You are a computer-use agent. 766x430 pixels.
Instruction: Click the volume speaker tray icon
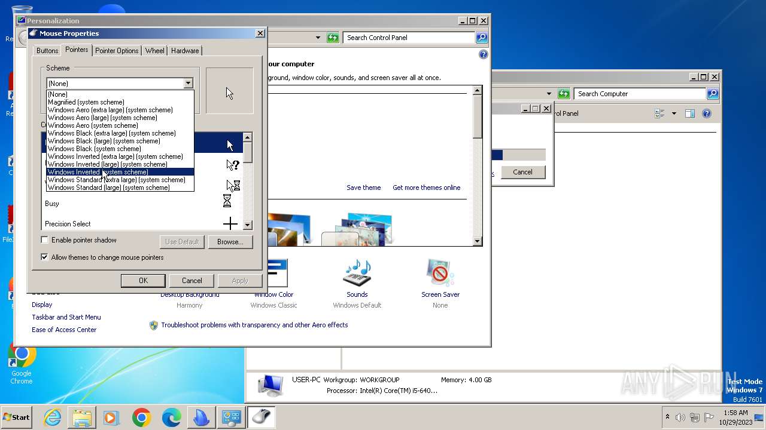tap(680, 417)
